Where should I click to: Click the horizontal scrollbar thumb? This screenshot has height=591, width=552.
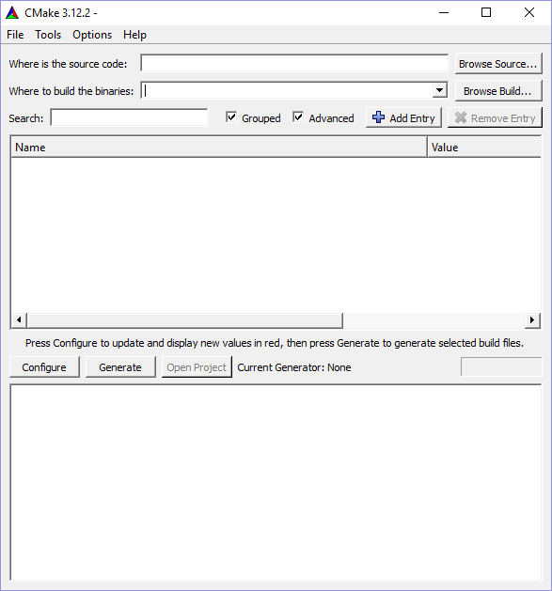point(185,320)
